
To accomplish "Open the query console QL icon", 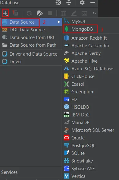I will (x=84, y=14).
